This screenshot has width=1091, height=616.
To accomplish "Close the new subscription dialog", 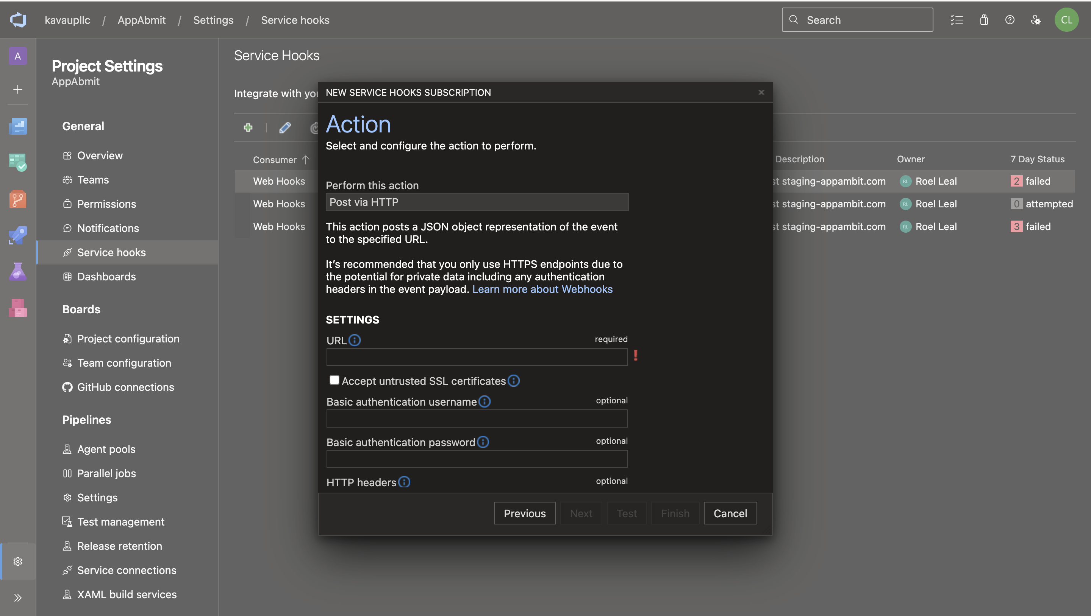I will [x=761, y=92].
